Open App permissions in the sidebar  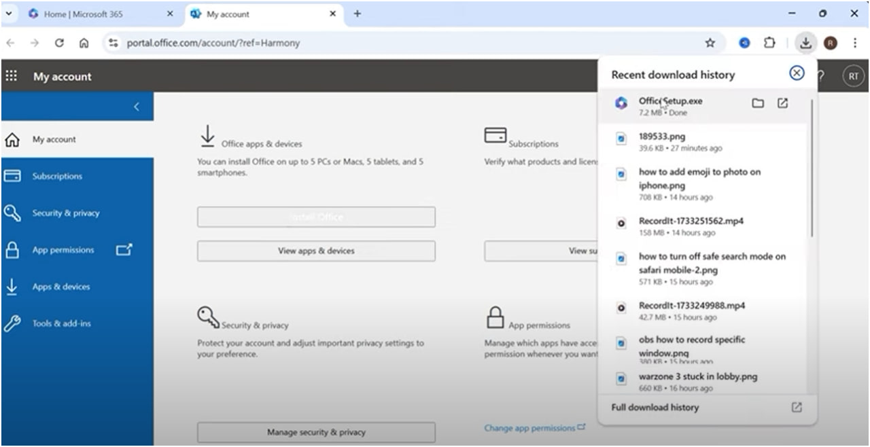(77, 250)
